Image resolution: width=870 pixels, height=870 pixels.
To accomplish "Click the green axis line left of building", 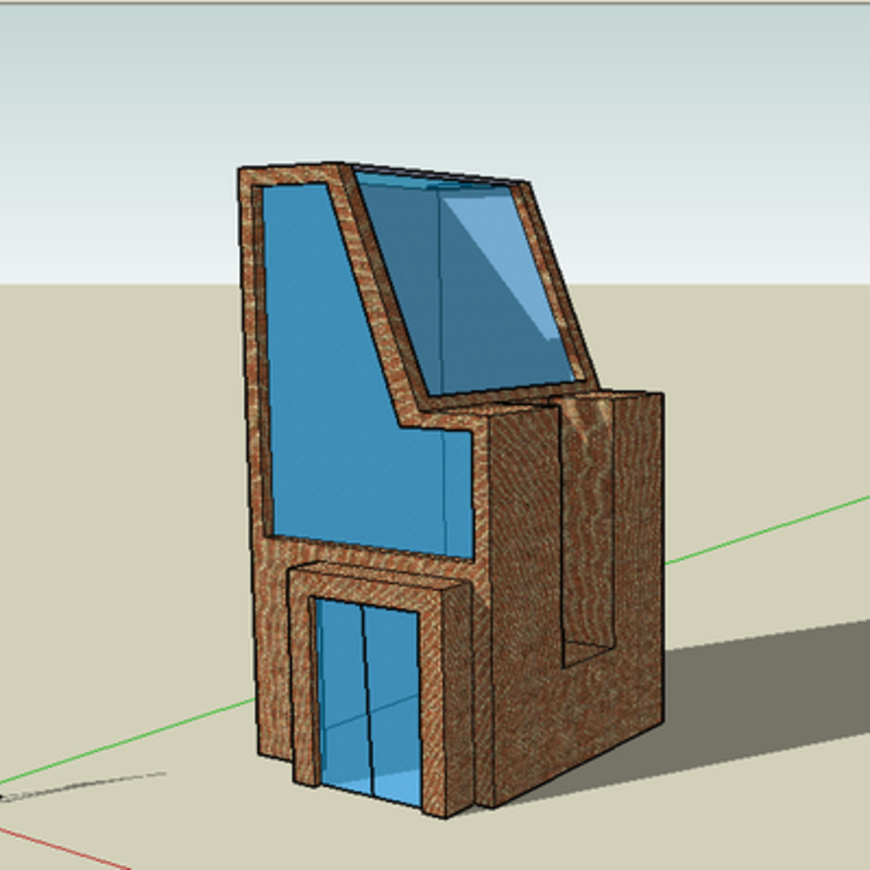I will 124,742.
